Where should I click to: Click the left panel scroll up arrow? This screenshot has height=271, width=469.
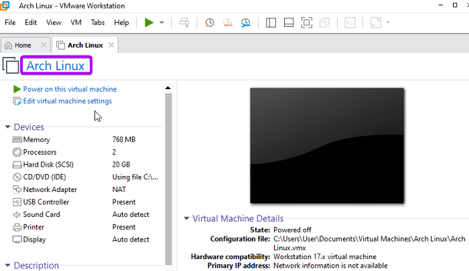click(168, 88)
